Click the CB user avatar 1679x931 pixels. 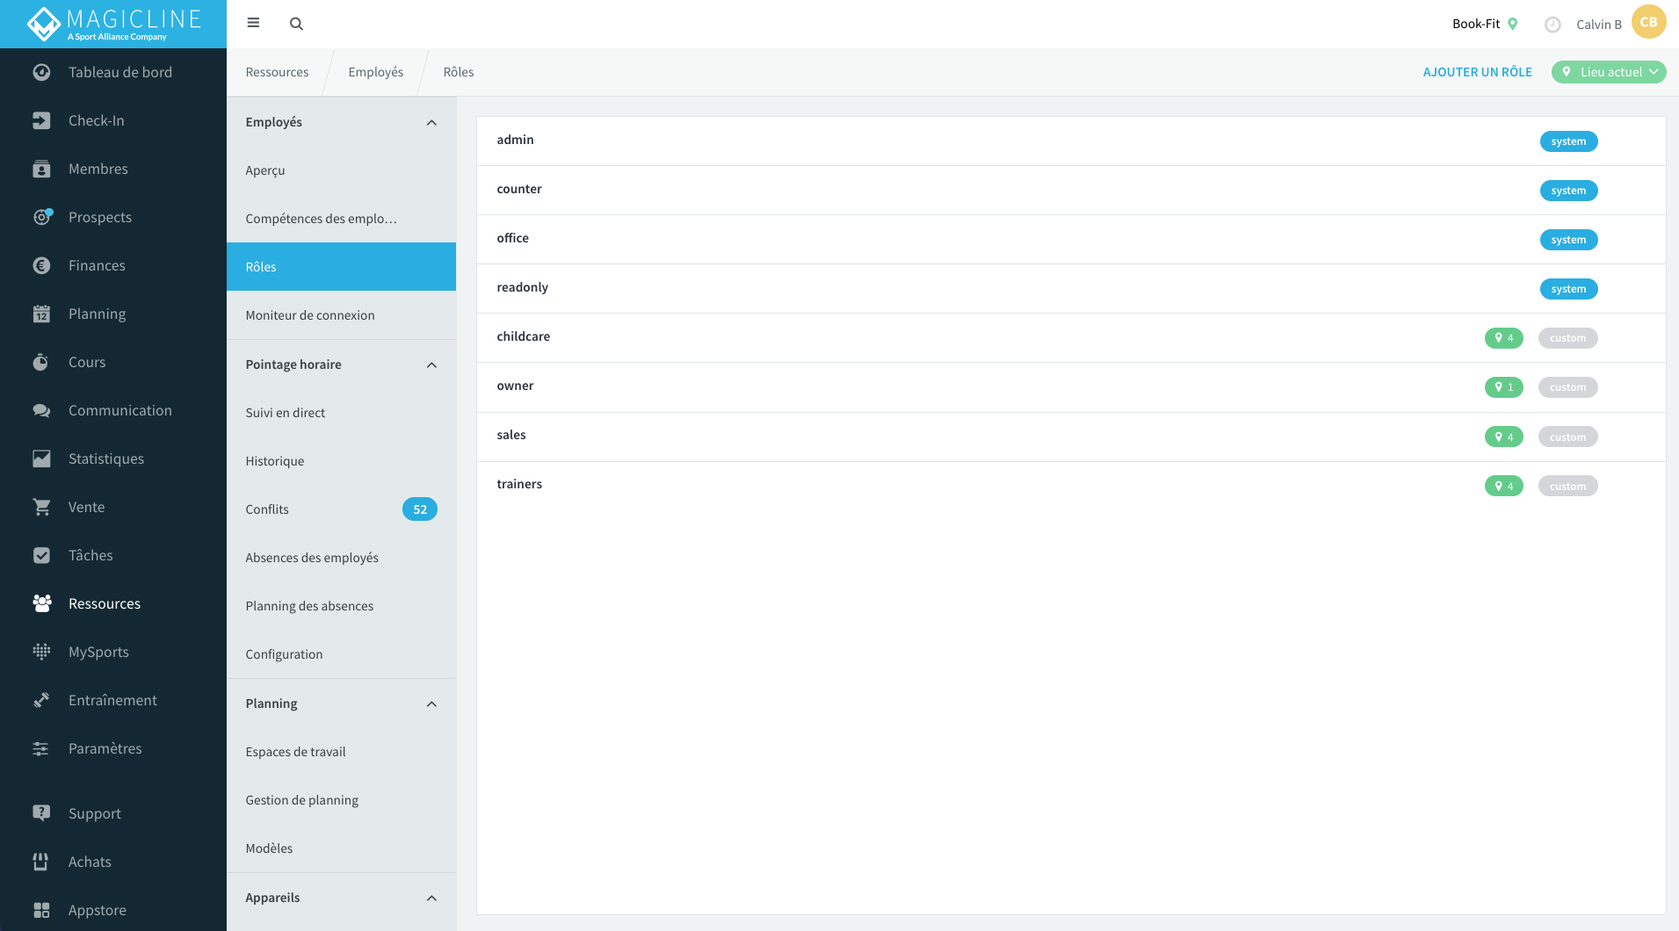(x=1648, y=22)
